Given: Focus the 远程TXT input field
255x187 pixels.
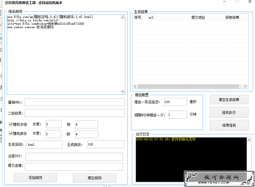Looking at the screenshot, I should (x=74, y=157).
